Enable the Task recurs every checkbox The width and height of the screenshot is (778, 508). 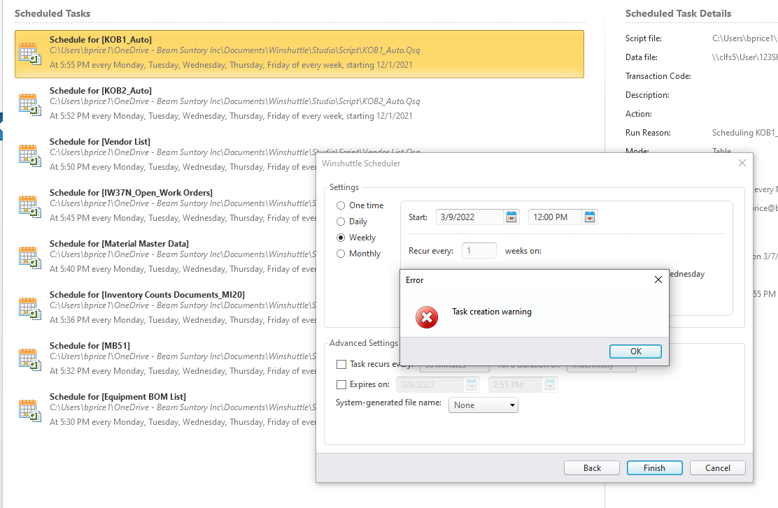[341, 364]
